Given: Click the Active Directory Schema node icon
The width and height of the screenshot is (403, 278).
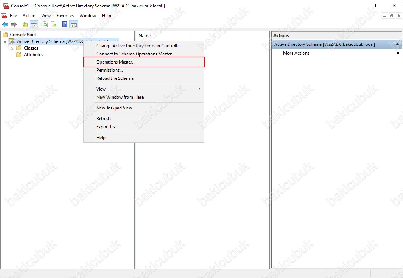Looking at the screenshot, I should point(12,41).
